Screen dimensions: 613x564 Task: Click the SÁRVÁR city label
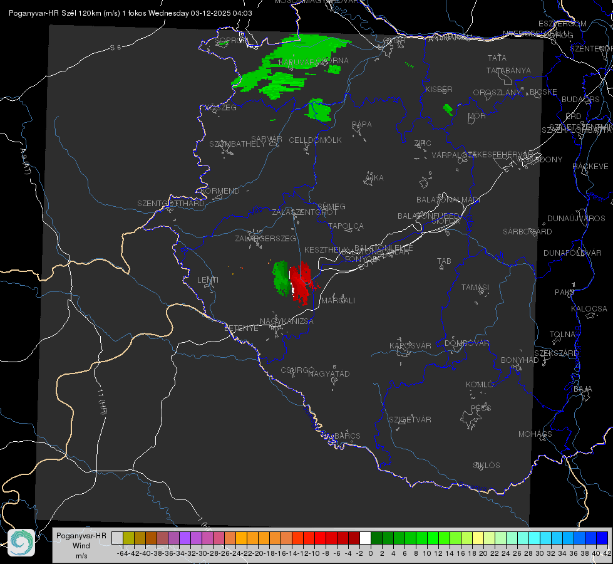267,139
